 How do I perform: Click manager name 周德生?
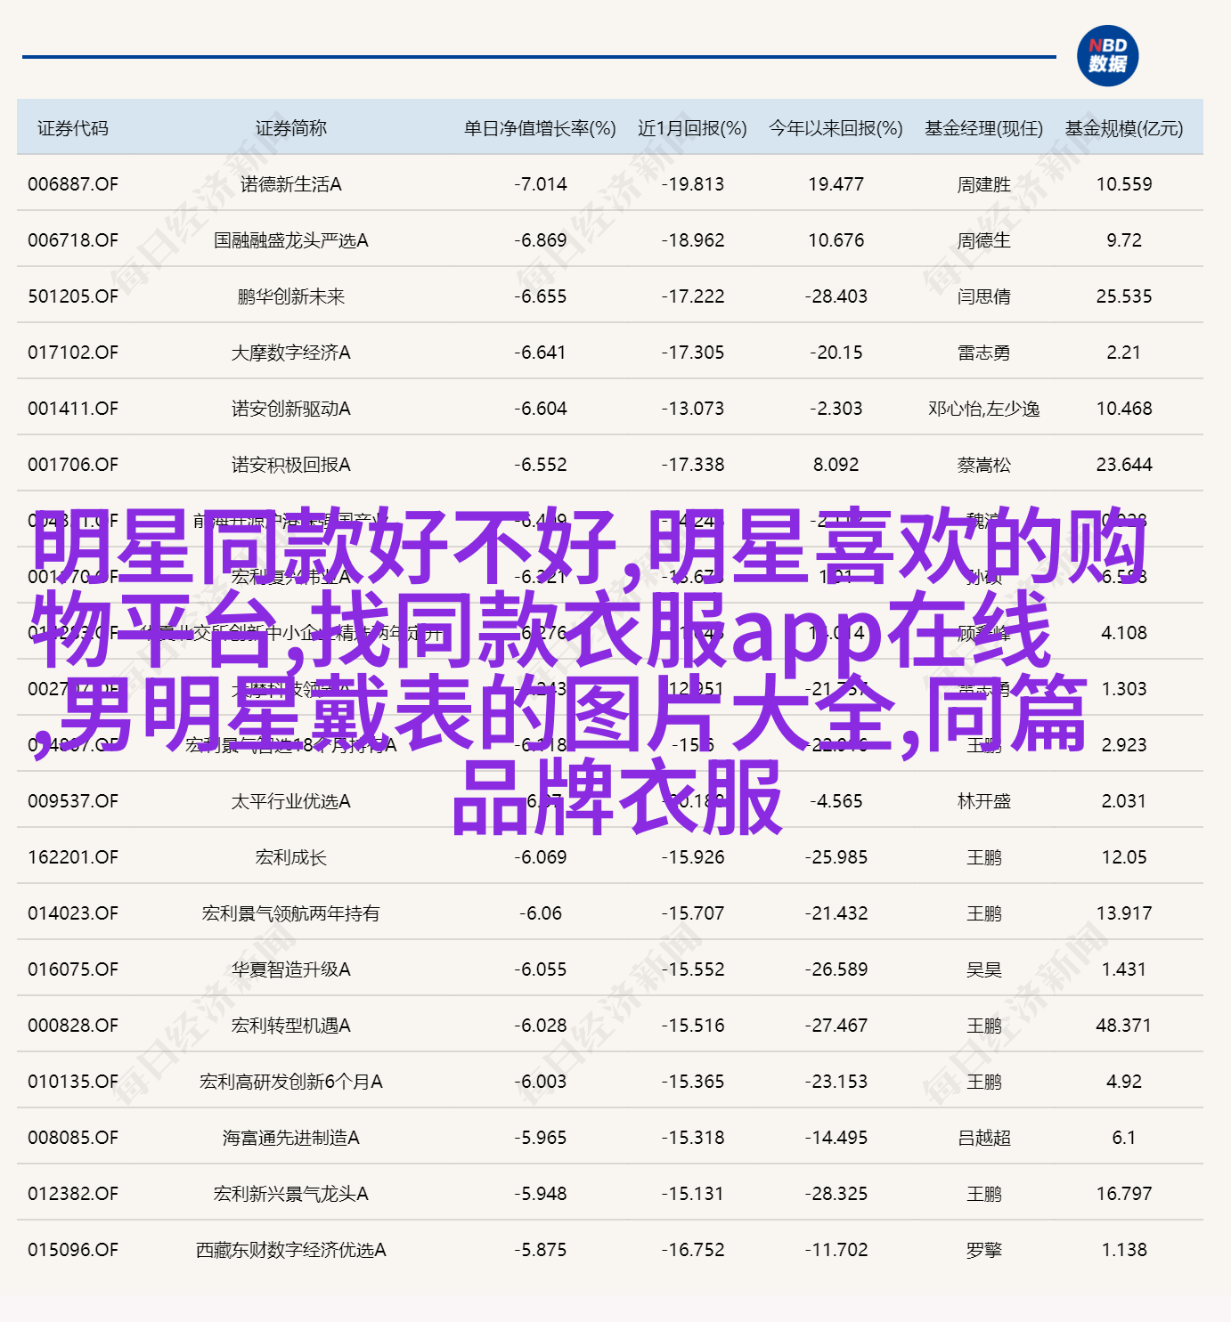click(984, 240)
